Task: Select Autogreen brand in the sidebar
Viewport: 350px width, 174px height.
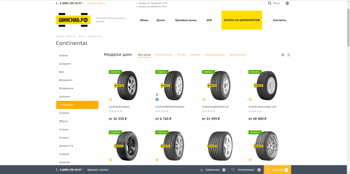Action: click(x=77, y=64)
